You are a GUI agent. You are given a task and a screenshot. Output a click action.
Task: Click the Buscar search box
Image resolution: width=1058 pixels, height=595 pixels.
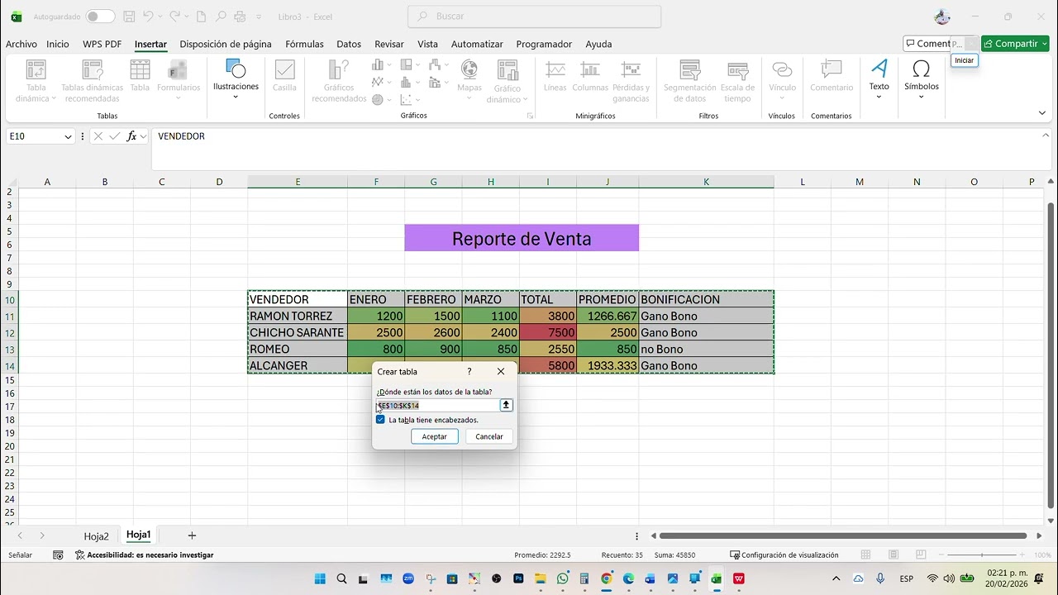[535, 17]
